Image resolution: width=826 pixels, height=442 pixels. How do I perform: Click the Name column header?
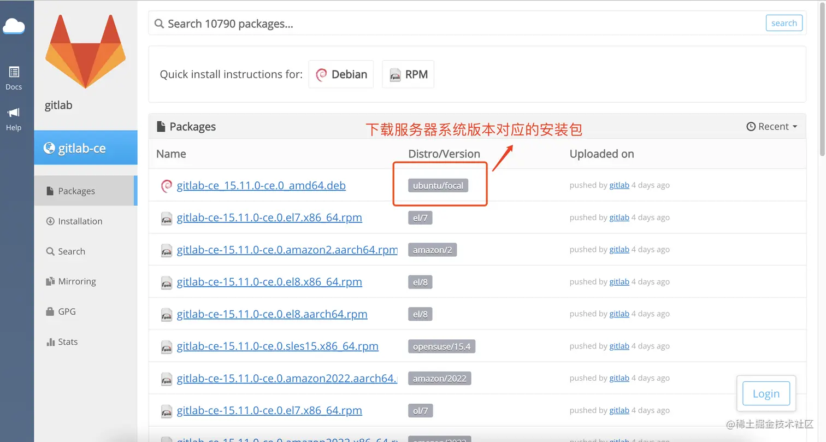(x=171, y=154)
